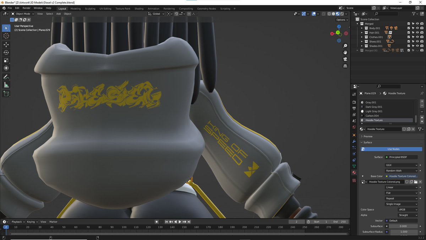
Task: Expand the Preview panel
Action: (x=368, y=137)
